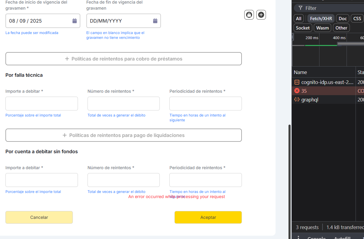Expand Políticas de reintentos para pago de liquidaciones
This screenshot has width=364, height=239.
point(124,135)
